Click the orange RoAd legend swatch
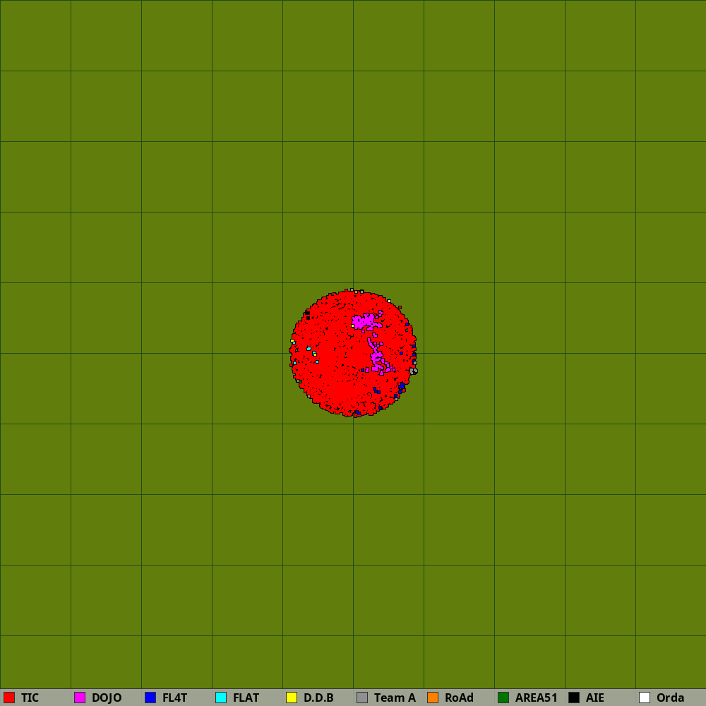Image resolution: width=706 pixels, height=706 pixels. [433, 698]
